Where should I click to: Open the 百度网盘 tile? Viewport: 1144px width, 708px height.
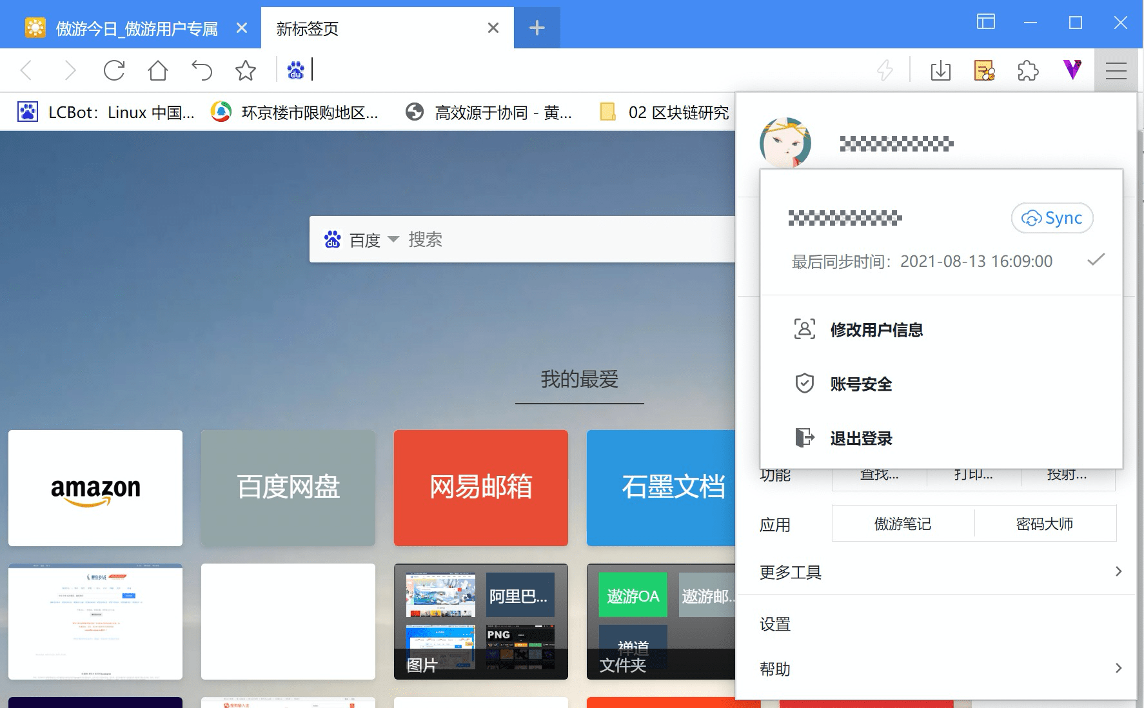tap(288, 488)
